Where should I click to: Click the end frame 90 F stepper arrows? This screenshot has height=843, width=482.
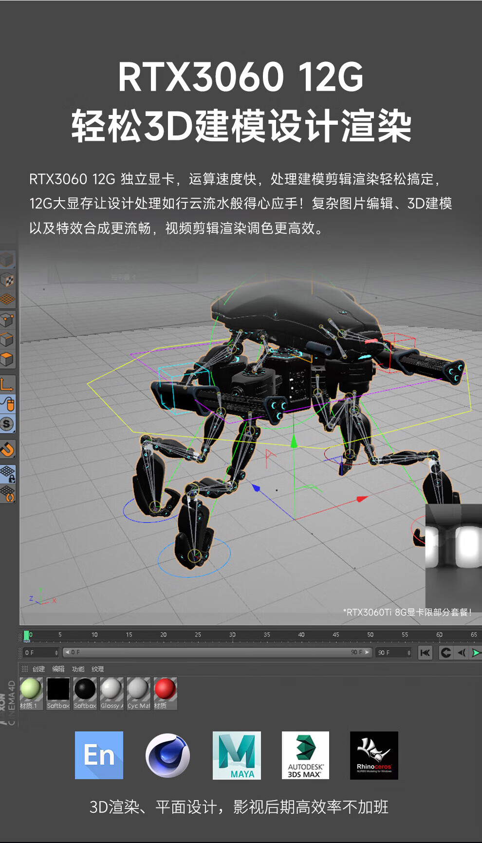(409, 652)
